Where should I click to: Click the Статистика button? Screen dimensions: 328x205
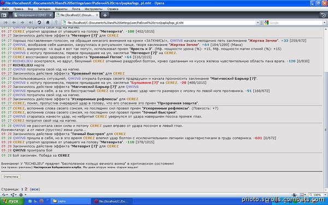point(11,177)
